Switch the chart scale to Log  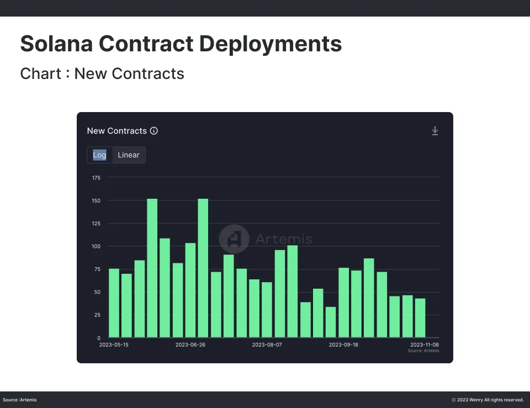pyautogui.click(x=99, y=155)
